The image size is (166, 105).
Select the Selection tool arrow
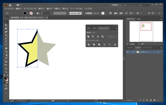click(x=6, y=22)
